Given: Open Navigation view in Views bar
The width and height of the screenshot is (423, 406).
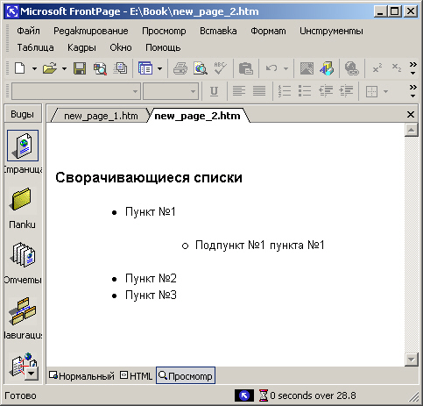Looking at the screenshot, I should click(23, 318).
